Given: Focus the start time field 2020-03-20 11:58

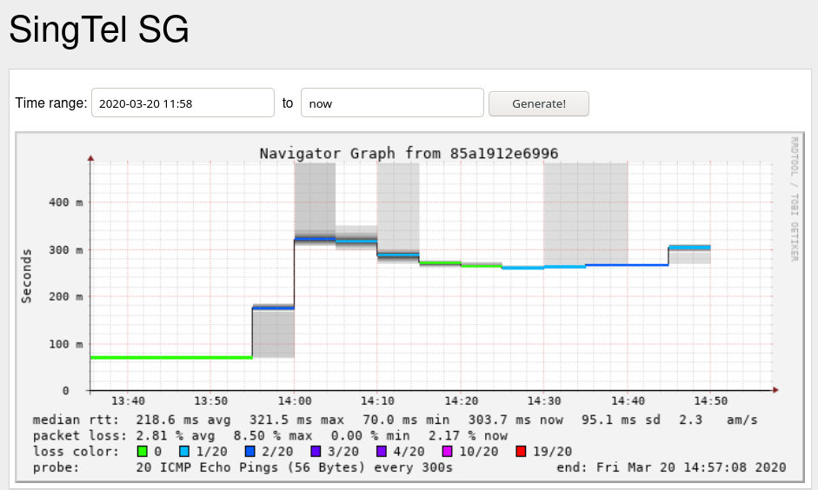Looking at the screenshot, I should pos(183,103).
